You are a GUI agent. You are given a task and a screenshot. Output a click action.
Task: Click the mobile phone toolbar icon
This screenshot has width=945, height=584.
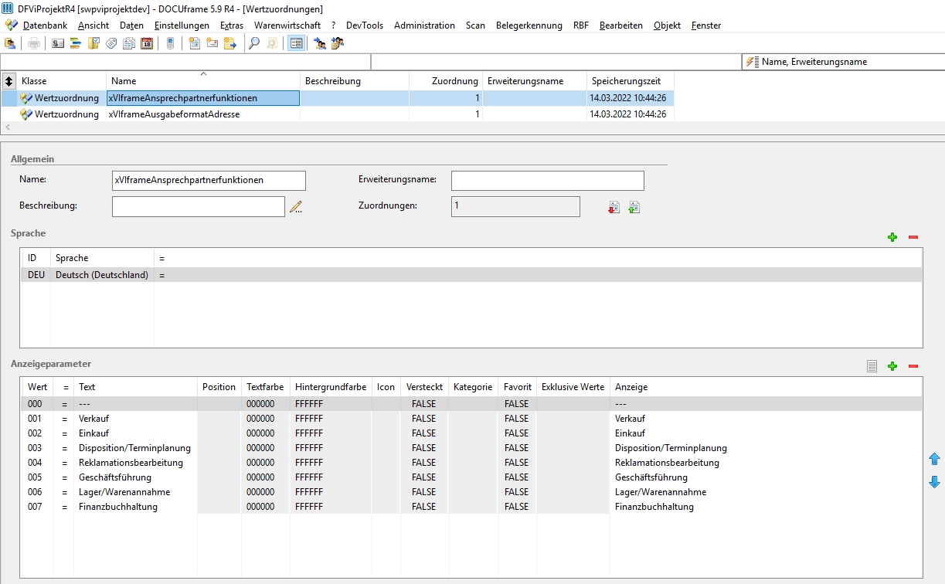(170, 43)
